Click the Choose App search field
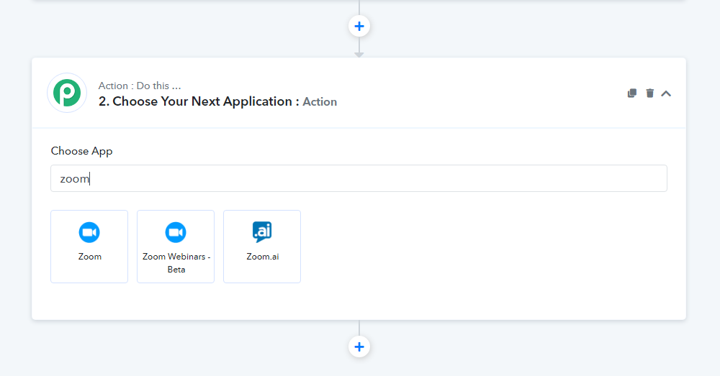Viewport: 720px width, 376px height. [x=359, y=178]
